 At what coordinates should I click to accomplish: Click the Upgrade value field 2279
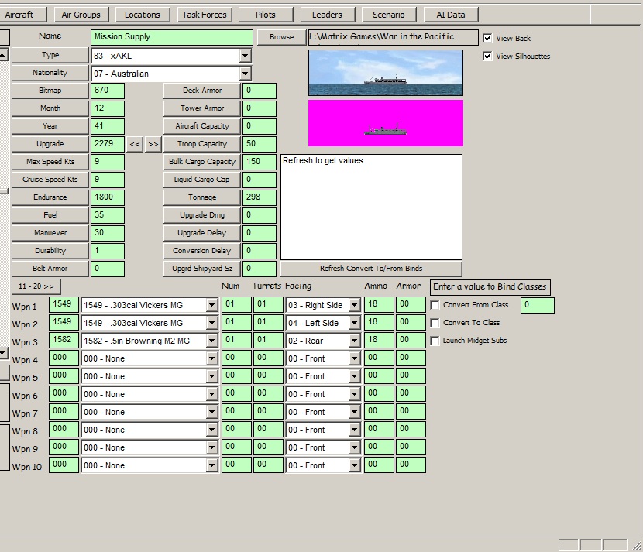click(x=108, y=144)
